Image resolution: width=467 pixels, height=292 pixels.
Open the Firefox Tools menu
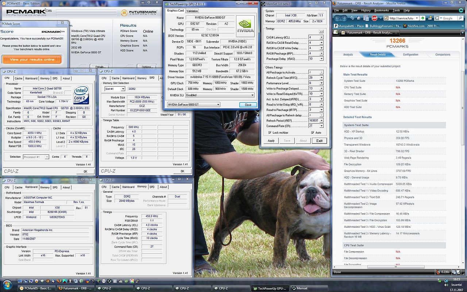[x=396, y=10]
